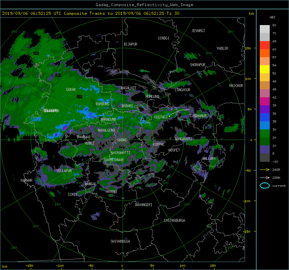Click the KUSTAGI city label

(161, 117)
